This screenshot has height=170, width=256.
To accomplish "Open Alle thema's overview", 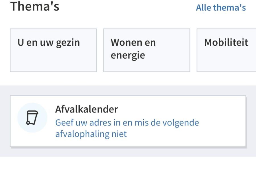I will click(220, 8).
